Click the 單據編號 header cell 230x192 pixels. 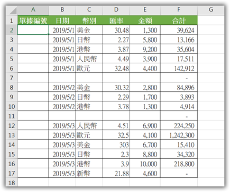pyautogui.click(x=33, y=21)
